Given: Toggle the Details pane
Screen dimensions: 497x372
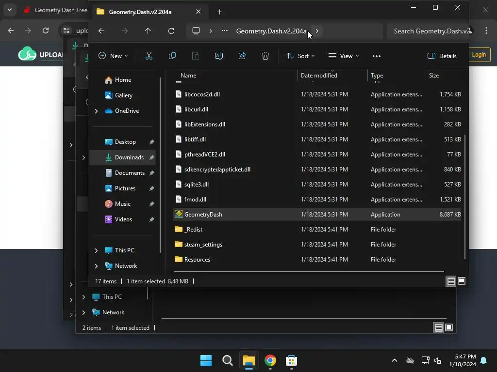Looking at the screenshot, I should [442, 56].
